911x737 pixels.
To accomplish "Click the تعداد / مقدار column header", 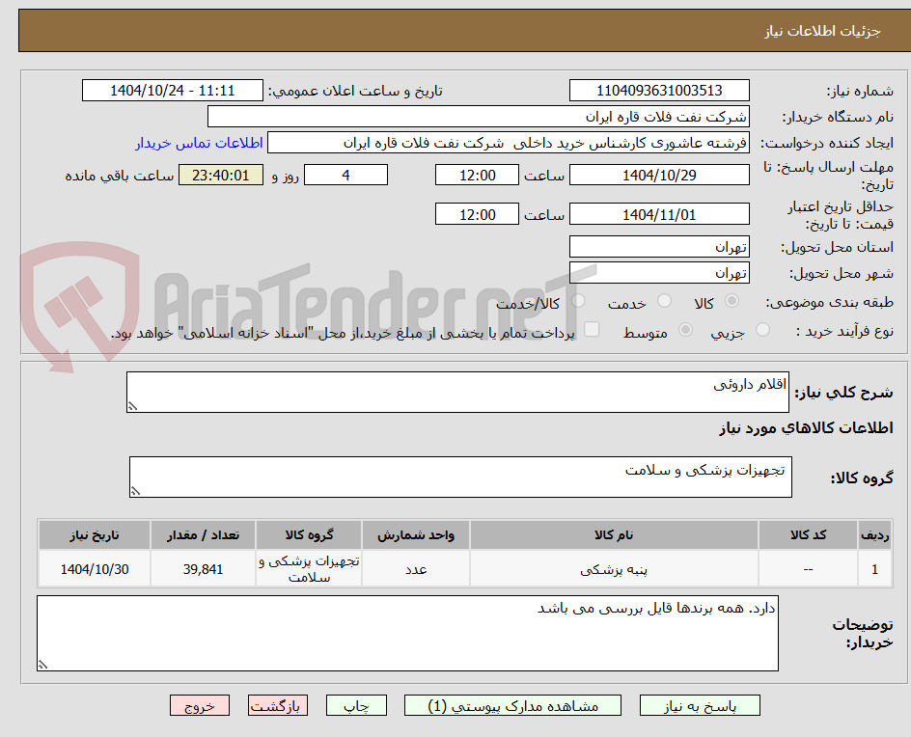I will [x=204, y=534].
